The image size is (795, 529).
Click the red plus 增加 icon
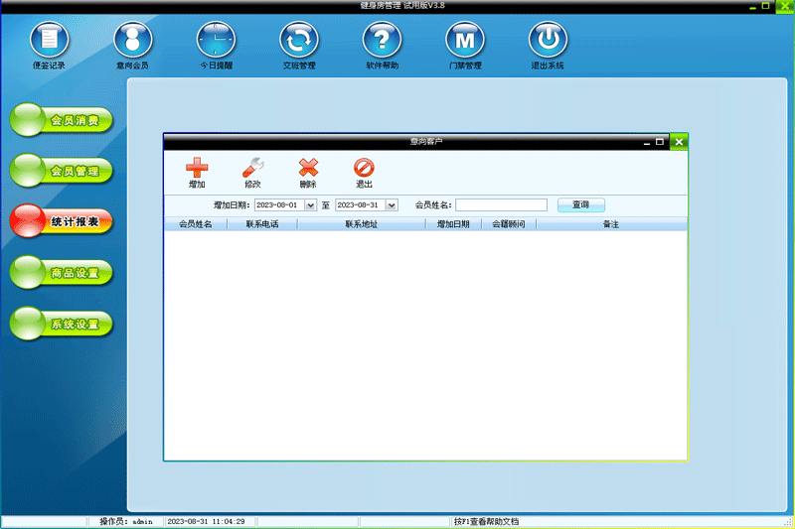point(197,168)
